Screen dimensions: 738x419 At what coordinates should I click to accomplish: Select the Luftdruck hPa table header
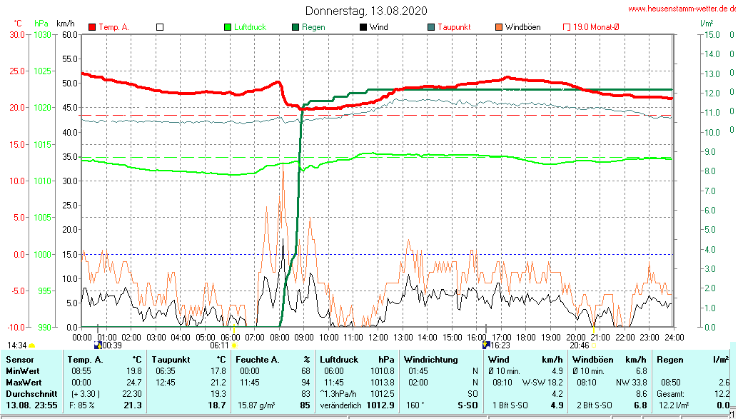click(357, 360)
